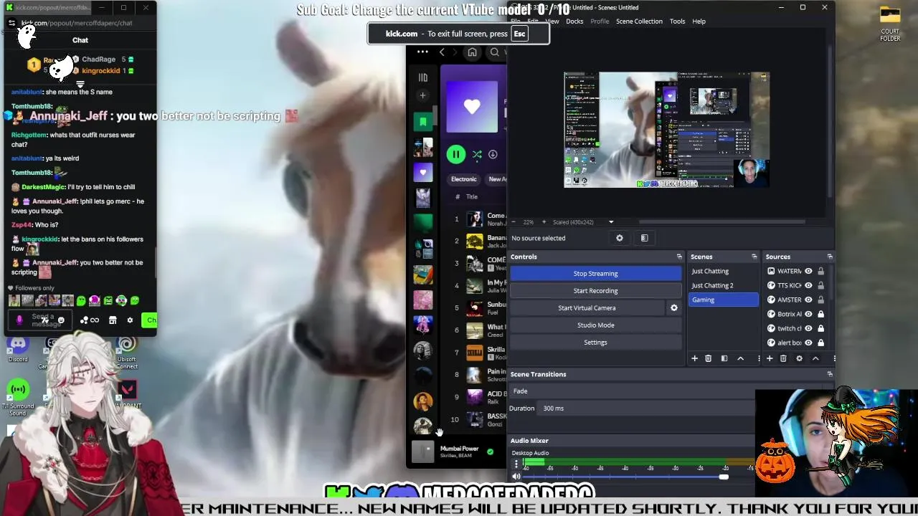Open scene filters icon in Scenes panel
The height and width of the screenshot is (516, 918).
[724, 358]
